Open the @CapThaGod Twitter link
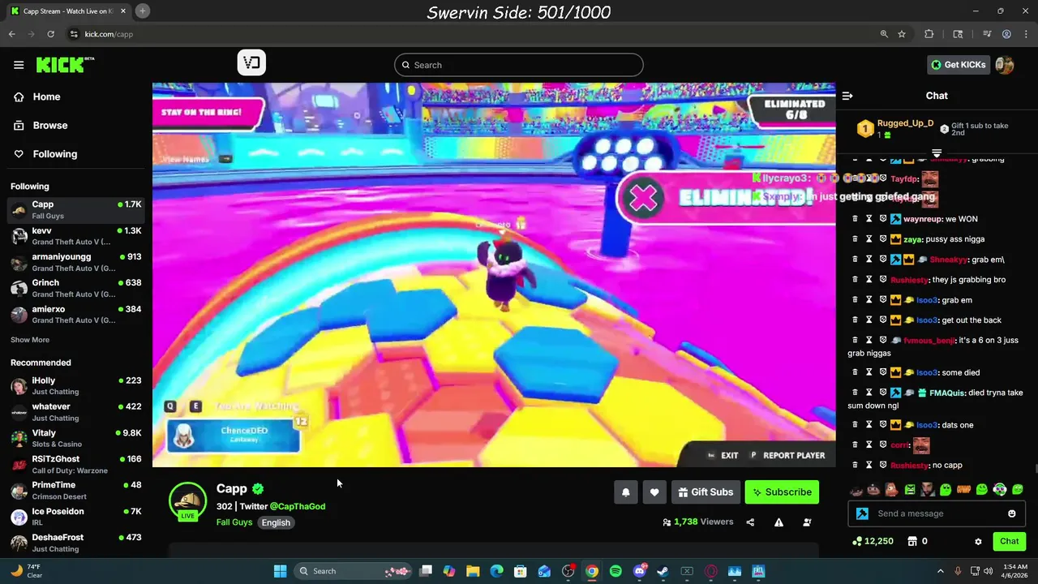The height and width of the screenshot is (584, 1038). pyautogui.click(x=298, y=506)
